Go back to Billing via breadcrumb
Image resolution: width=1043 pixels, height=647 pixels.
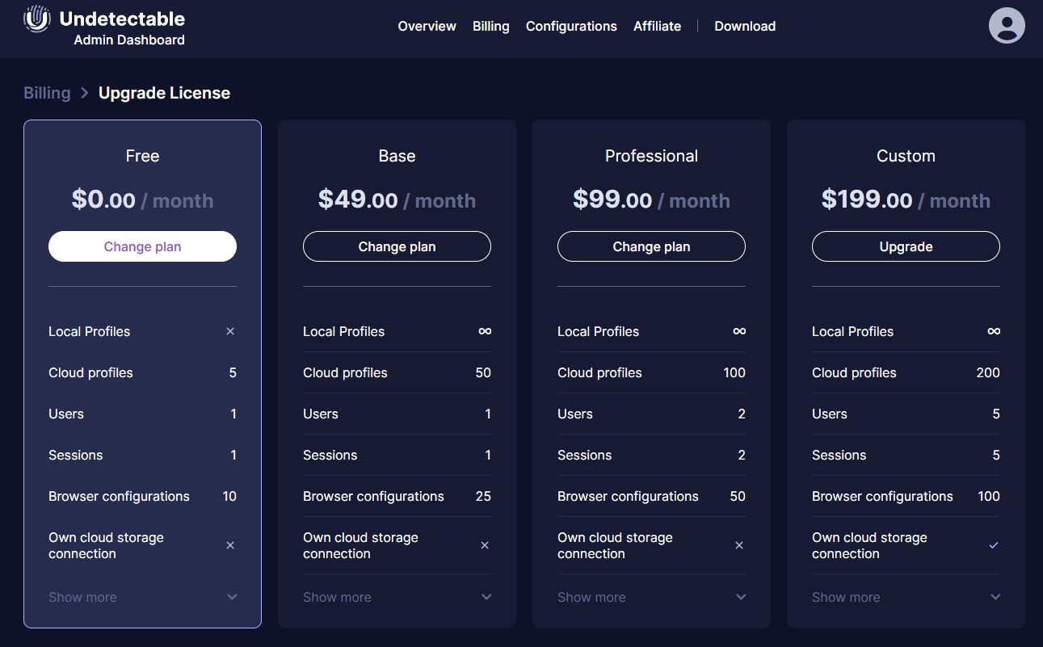tap(47, 93)
